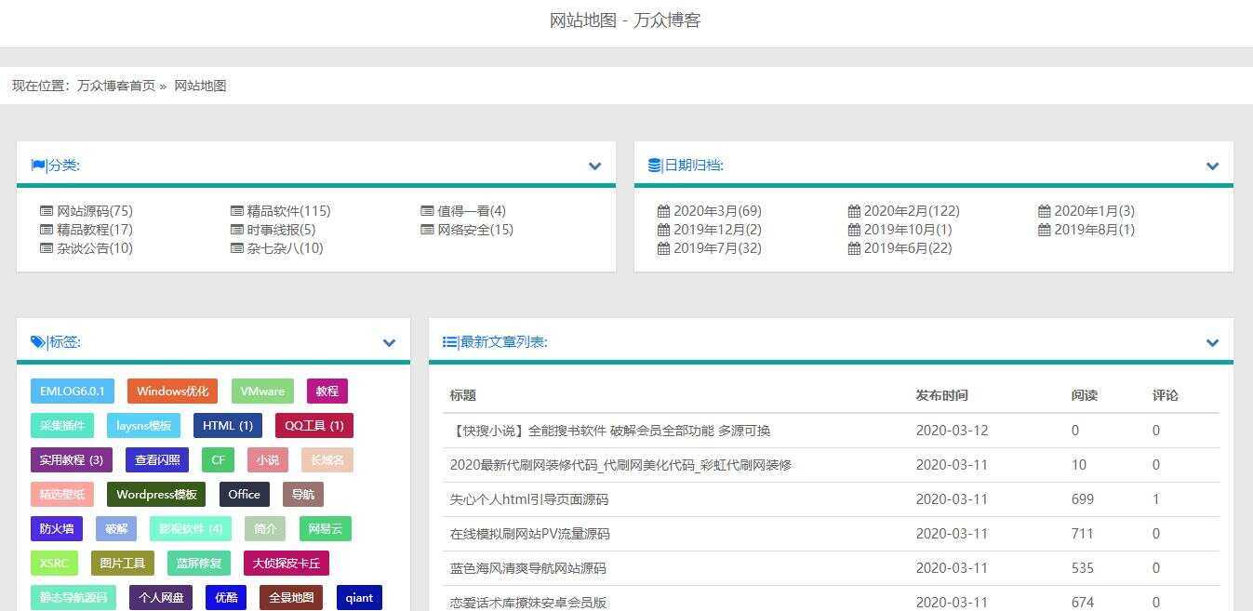Click the EMLOG6.0.1 tag button

[x=72, y=391]
